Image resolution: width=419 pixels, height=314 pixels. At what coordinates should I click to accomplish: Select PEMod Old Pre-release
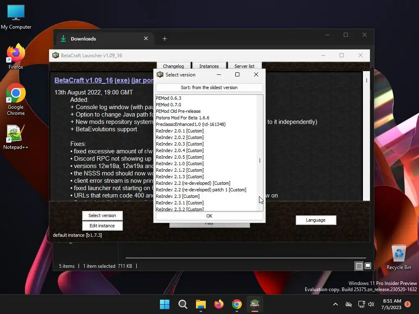pos(206,111)
